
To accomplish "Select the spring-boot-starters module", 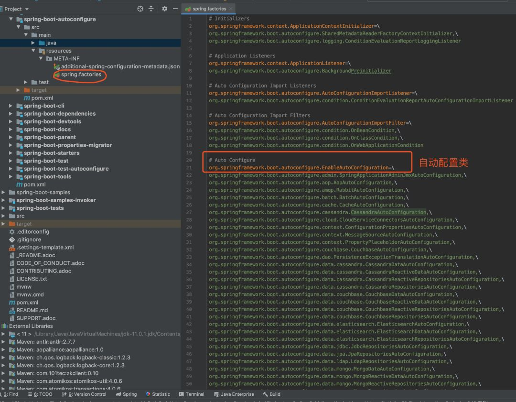I will pyautogui.click(x=52, y=153).
